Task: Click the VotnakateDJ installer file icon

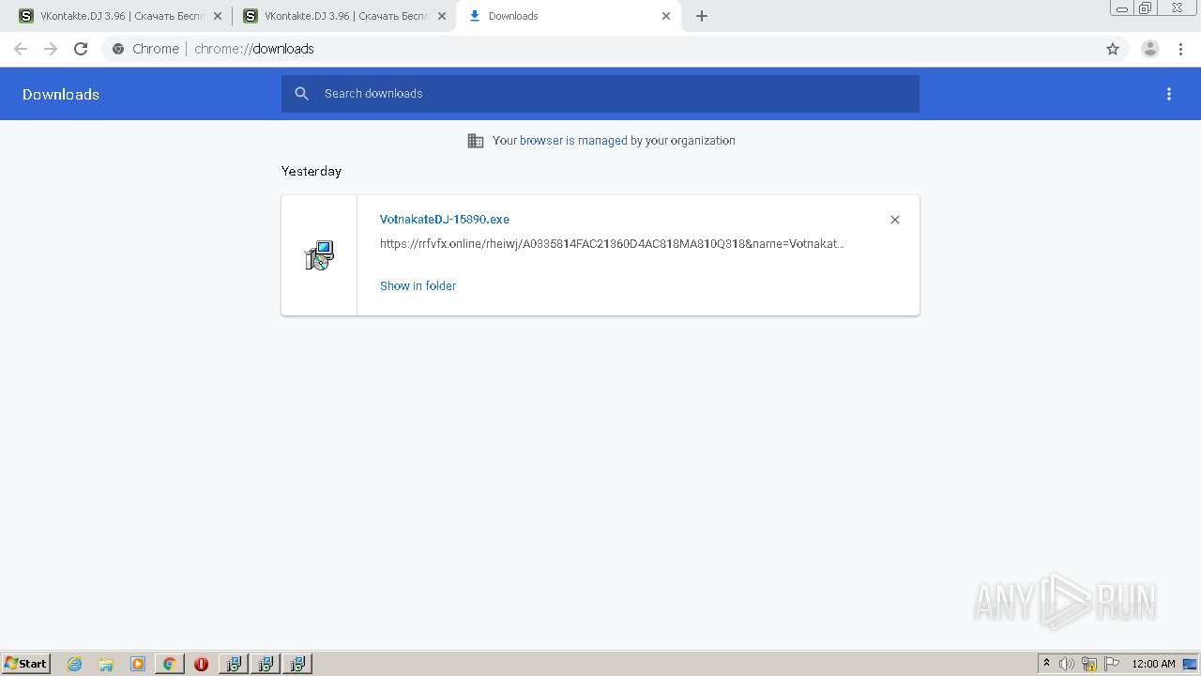Action: [319, 255]
